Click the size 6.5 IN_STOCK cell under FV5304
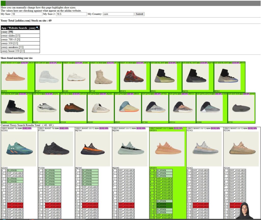 point(53,184)
